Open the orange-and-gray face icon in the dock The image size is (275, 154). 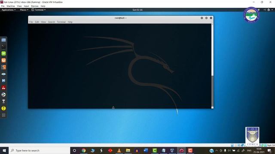[x=3, y=67]
